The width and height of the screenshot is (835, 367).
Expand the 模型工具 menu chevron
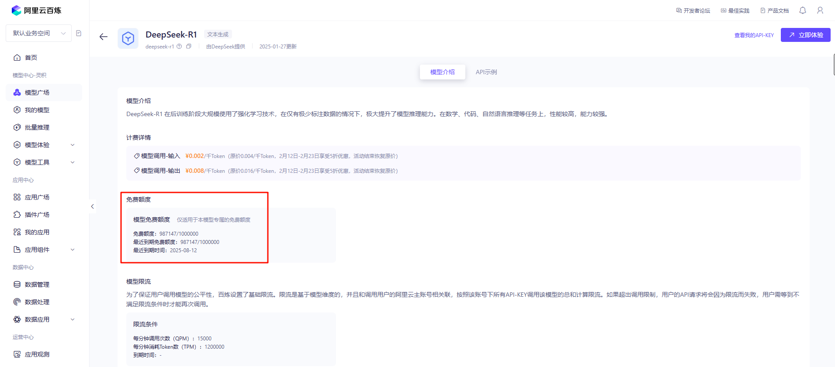click(x=73, y=162)
